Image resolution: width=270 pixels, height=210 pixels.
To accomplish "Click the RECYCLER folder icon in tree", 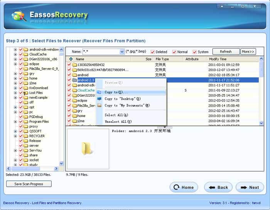I will [x=26, y=136].
